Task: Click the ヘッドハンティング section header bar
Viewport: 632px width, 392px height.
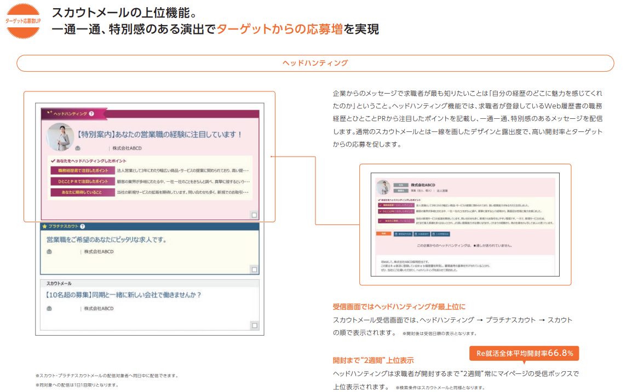Action: (315, 63)
